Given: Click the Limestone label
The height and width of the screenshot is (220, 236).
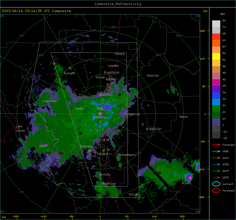Looking at the screenshot, I should (x=50, y=101).
